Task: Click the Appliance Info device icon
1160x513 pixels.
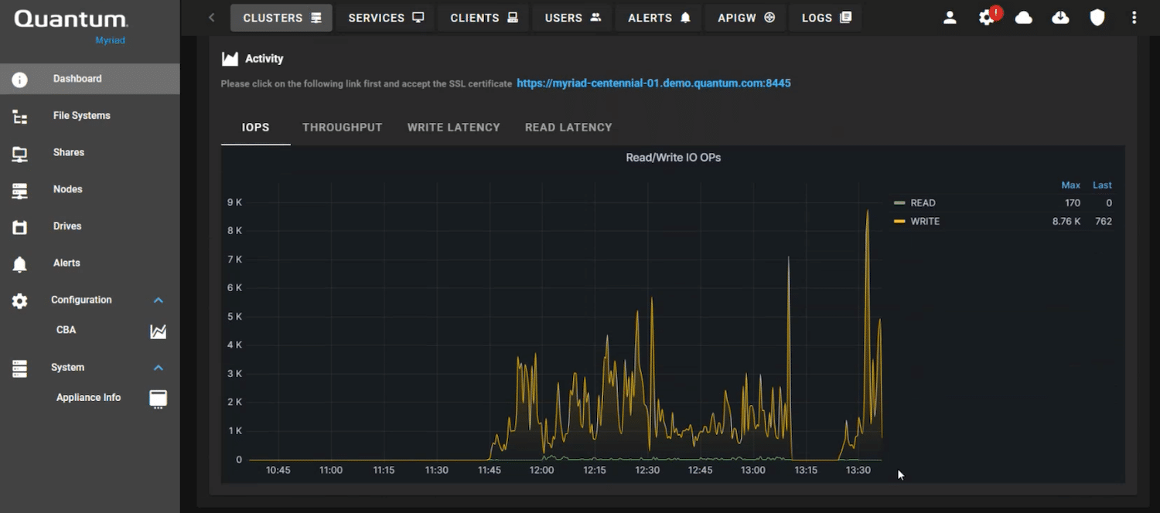Action: (158, 399)
